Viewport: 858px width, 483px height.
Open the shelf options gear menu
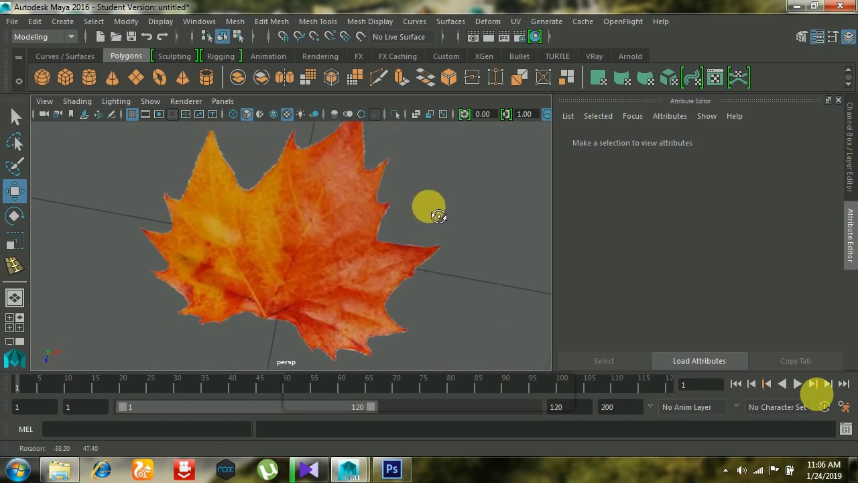[19, 81]
